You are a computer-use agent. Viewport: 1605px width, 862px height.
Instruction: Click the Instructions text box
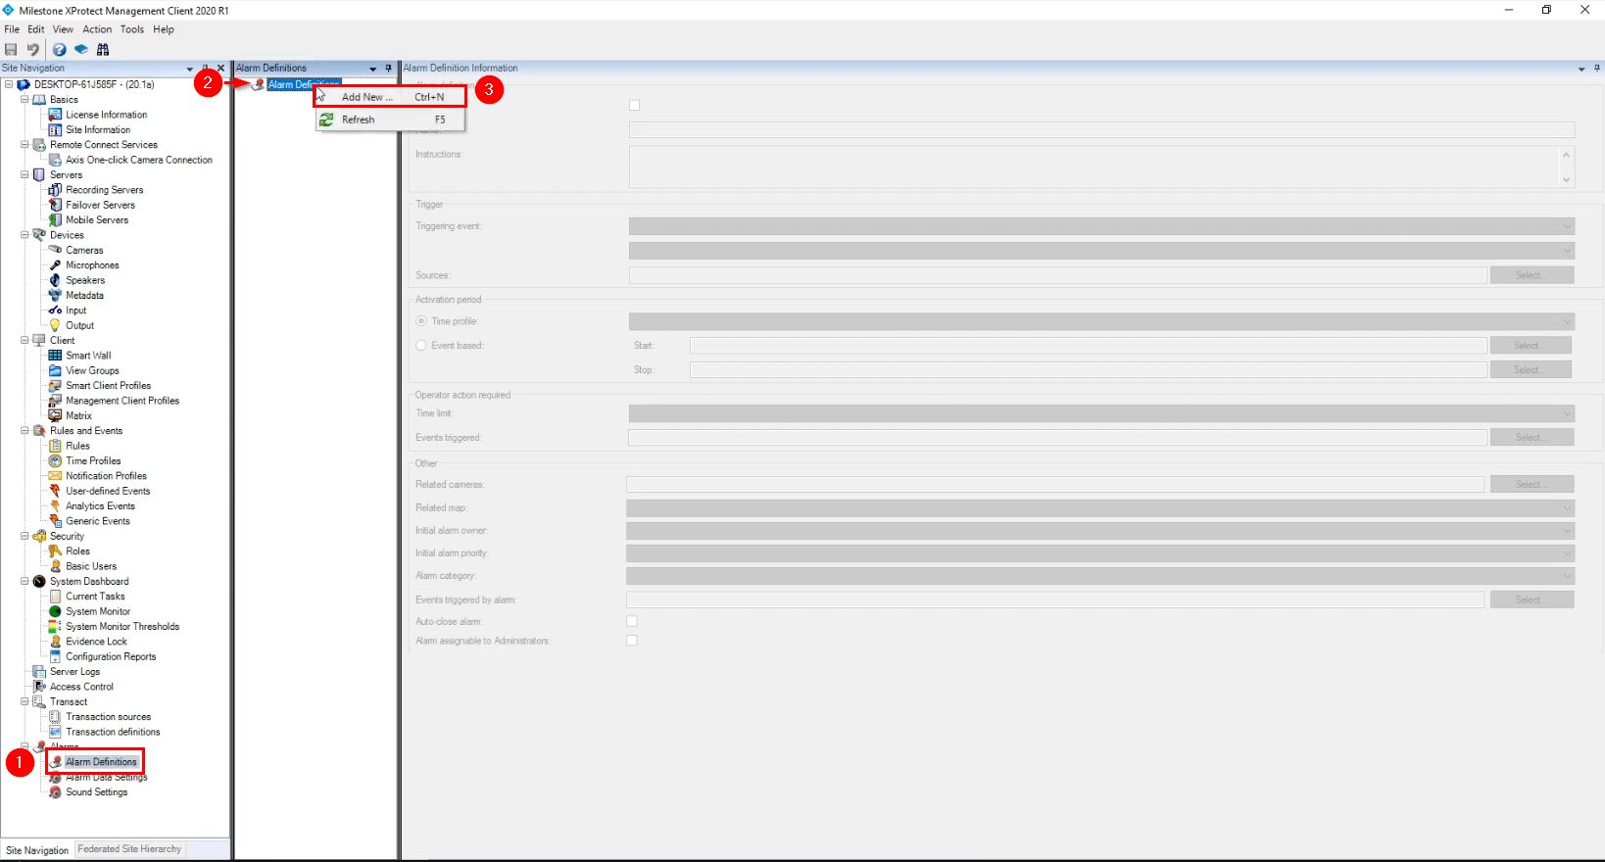point(1101,167)
